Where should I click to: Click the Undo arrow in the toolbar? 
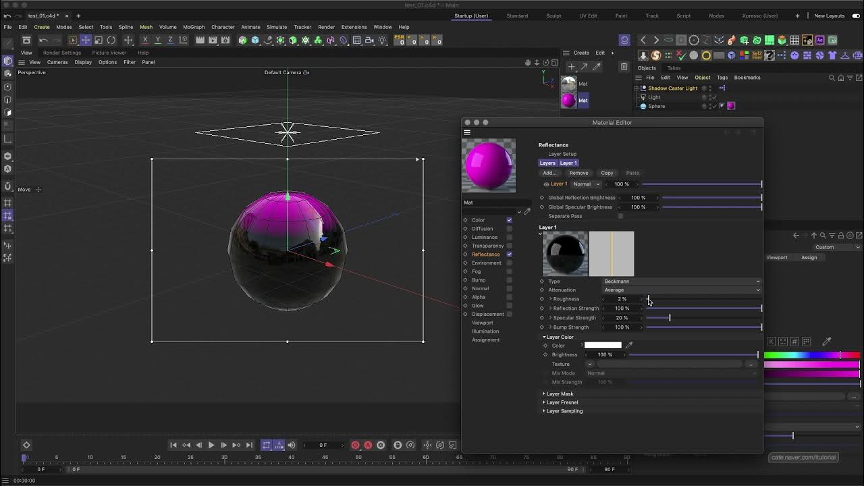click(44, 40)
